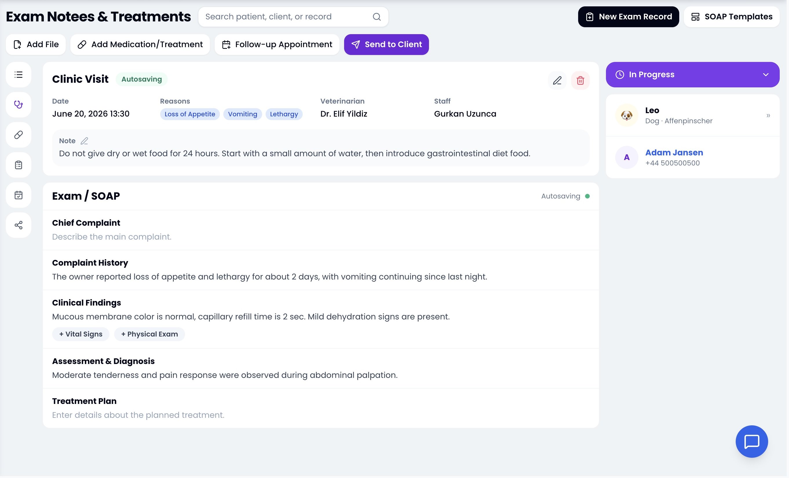The width and height of the screenshot is (789, 478).
Task: Select the Loss of Appetite reason tag
Action: (x=190, y=114)
